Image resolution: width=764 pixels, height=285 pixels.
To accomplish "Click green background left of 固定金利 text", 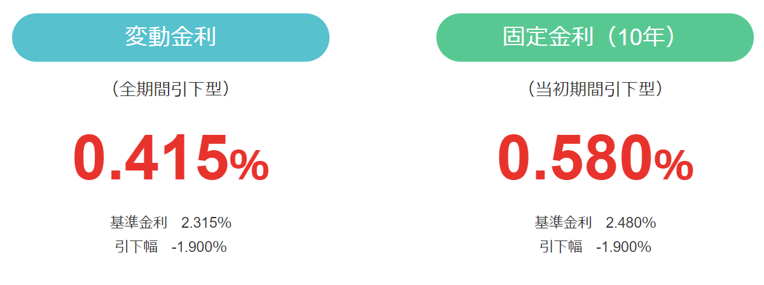I will 471,38.
